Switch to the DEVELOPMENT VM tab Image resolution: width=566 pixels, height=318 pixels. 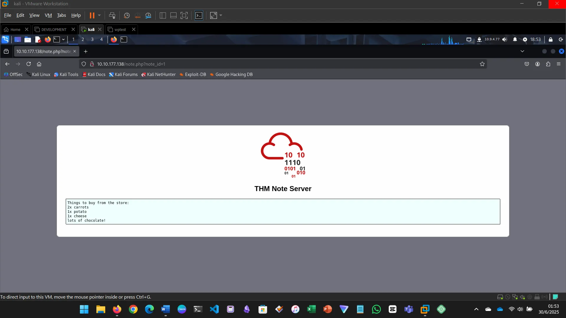tap(54, 29)
